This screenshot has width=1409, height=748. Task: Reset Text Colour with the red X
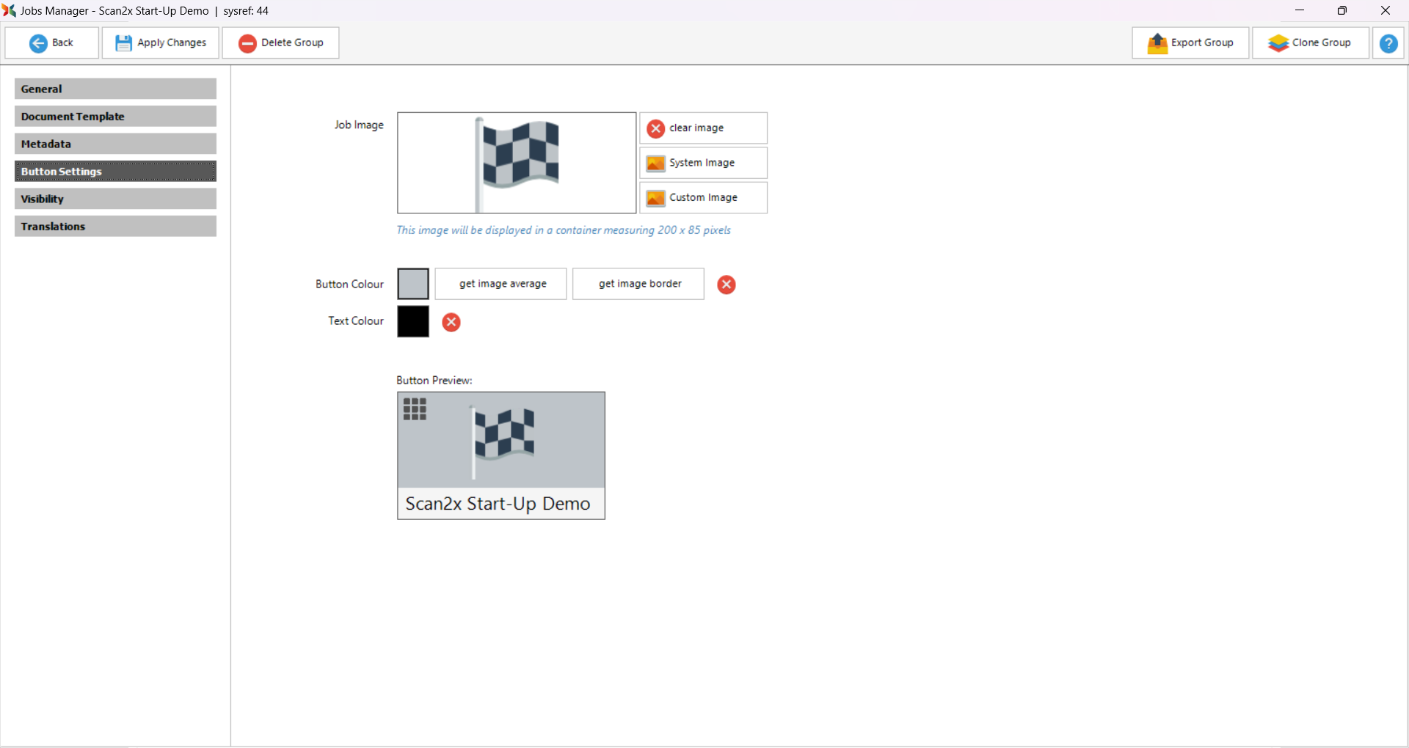coord(451,323)
